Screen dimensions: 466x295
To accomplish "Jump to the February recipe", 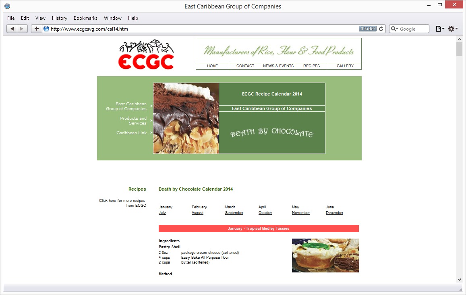I will coord(199,207).
